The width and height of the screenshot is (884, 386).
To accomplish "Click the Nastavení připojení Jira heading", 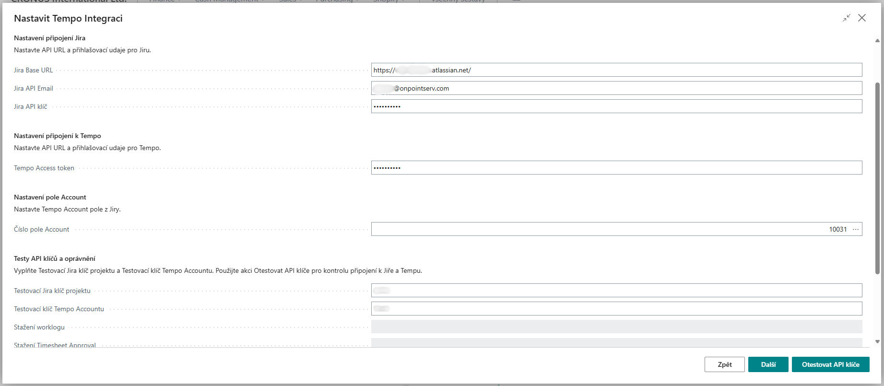I will (x=49, y=38).
